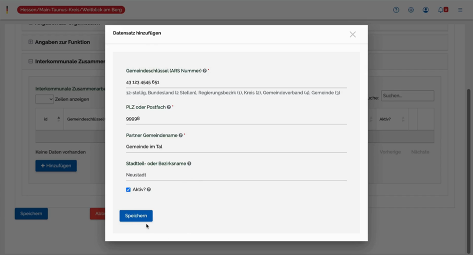Click the Partner Gemeindename input field

[236, 146]
